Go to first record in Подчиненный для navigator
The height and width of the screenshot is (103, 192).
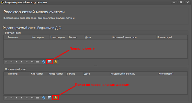(6, 98)
